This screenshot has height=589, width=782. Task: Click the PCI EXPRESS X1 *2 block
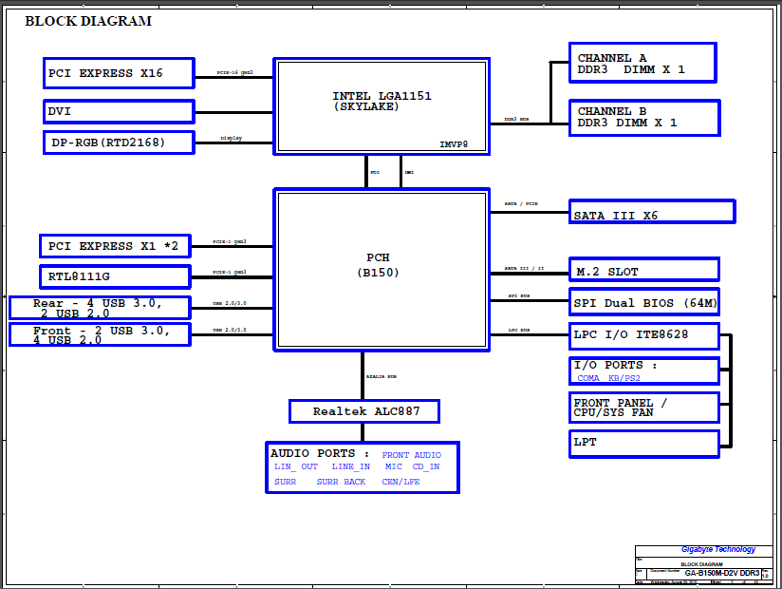114,246
